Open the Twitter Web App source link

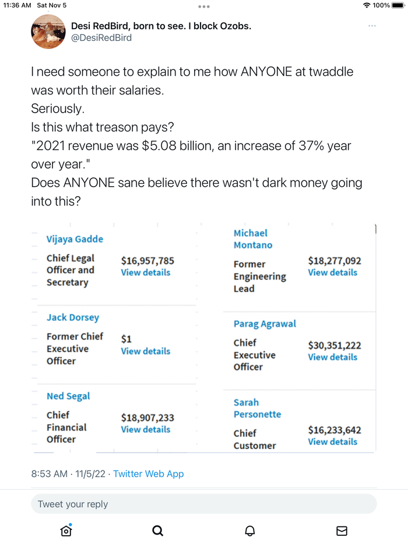[x=148, y=474]
